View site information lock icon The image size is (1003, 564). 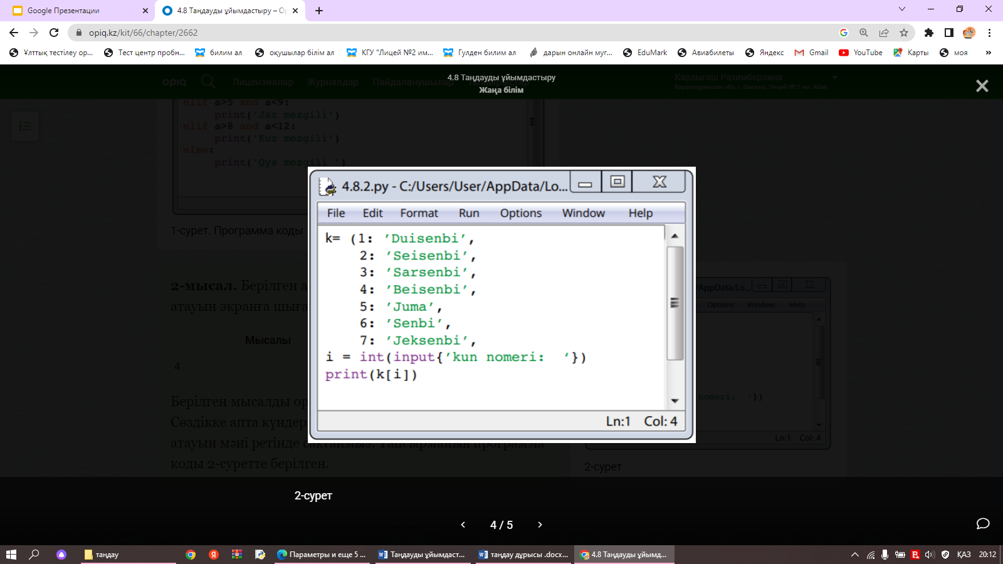pyautogui.click(x=79, y=33)
